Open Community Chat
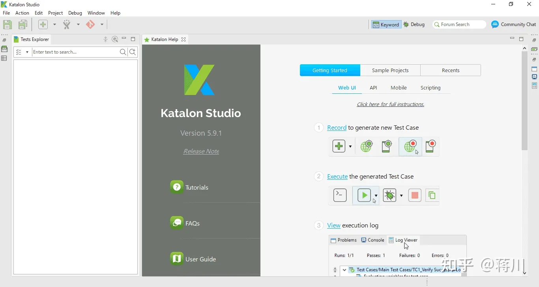 (x=514, y=24)
